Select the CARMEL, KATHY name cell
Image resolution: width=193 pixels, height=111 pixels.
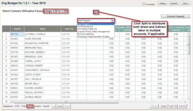pos(43,61)
